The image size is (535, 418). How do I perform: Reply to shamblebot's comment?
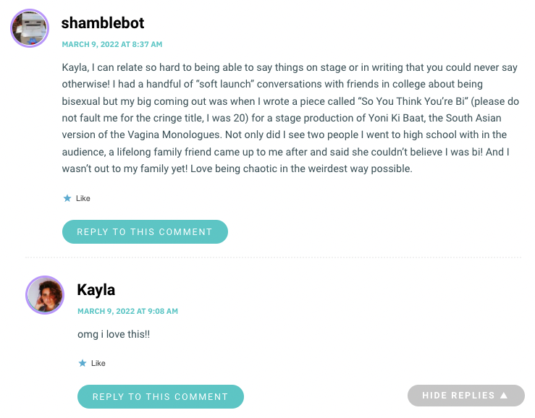click(145, 232)
